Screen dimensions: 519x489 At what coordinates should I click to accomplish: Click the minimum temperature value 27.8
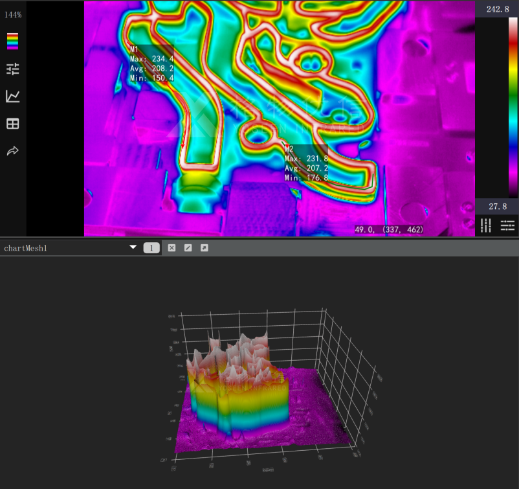coord(498,207)
